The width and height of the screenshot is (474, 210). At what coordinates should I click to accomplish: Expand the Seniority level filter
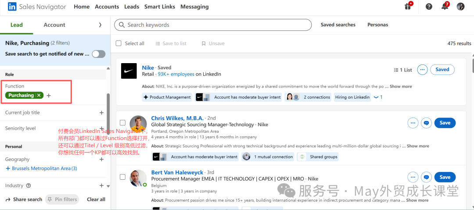[101, 128]
